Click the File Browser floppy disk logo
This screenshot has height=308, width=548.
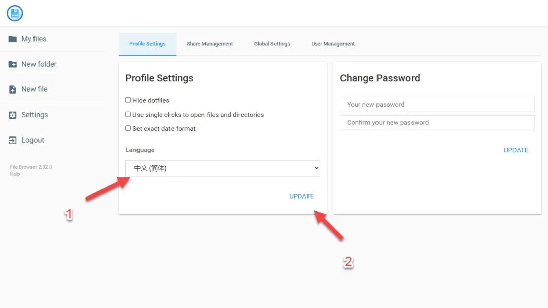(x=15, y=13)
